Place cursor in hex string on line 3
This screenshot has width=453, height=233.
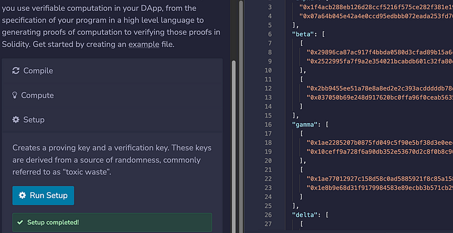[376, 7]
